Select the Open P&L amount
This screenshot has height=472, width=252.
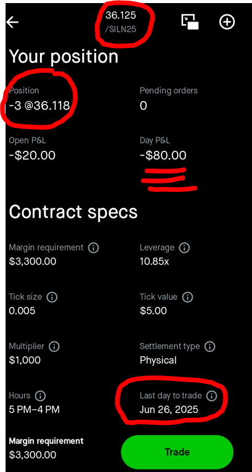32,156
